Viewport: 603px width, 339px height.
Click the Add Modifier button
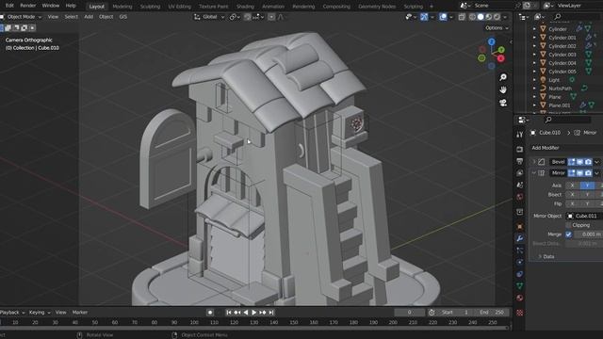(565, 148)
